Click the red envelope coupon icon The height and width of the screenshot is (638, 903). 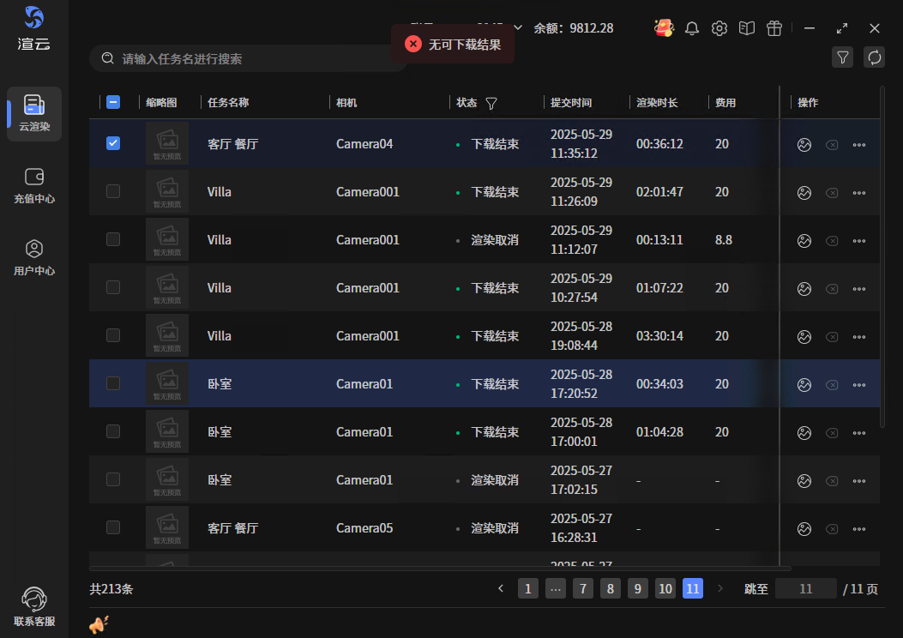point(664,28)
